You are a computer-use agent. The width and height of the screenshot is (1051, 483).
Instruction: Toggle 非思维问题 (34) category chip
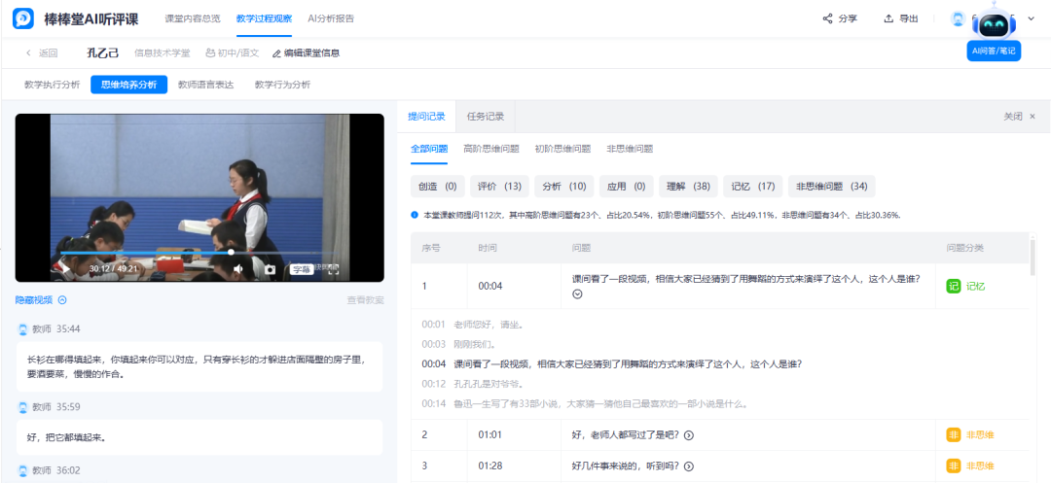(x=831, y=187)
